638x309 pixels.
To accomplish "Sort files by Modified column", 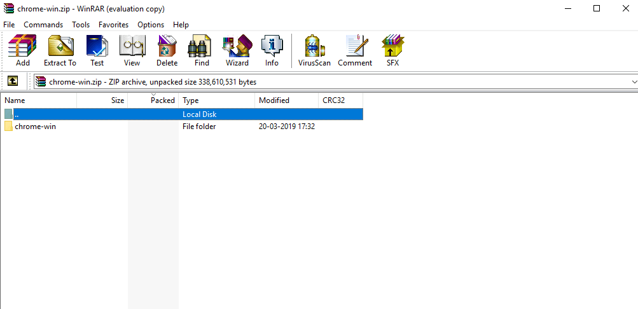I will 286,100.
